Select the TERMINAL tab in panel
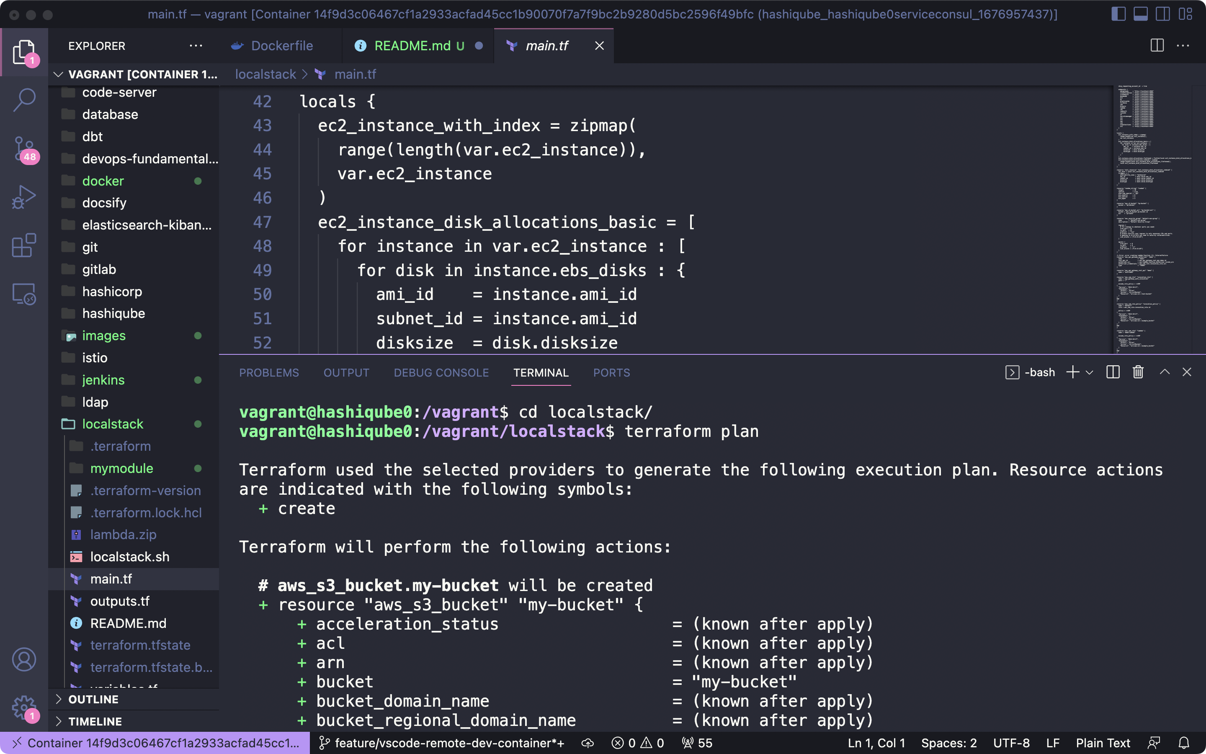The image size is (1206, 754). tap(540, 372)
